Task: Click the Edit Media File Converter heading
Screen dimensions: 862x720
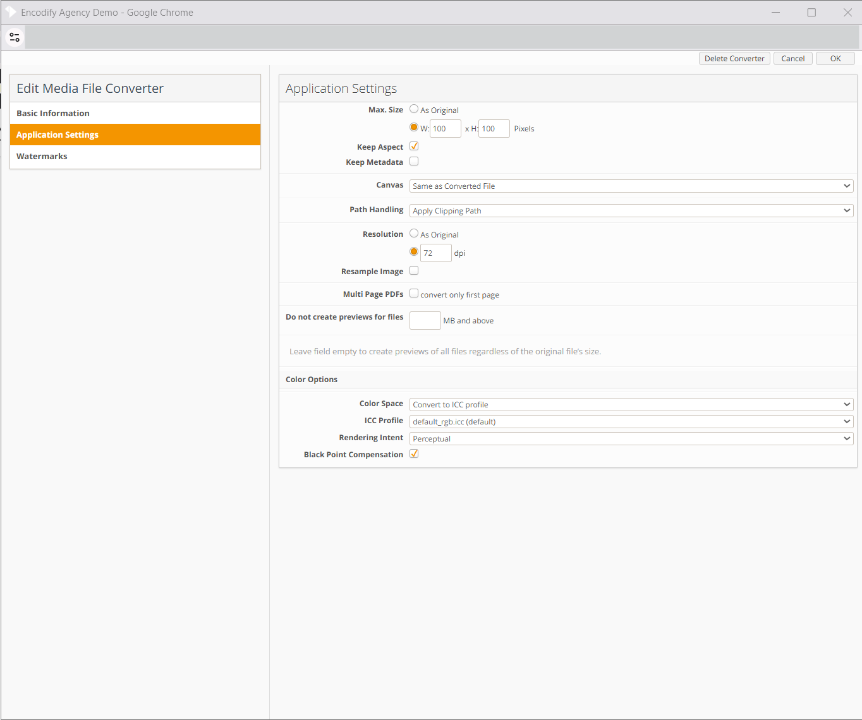Action: (x=90, y=88)
